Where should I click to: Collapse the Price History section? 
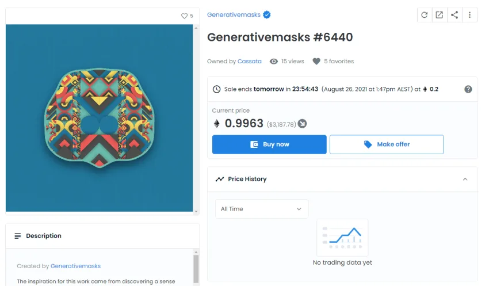click(x=465, y=180)
